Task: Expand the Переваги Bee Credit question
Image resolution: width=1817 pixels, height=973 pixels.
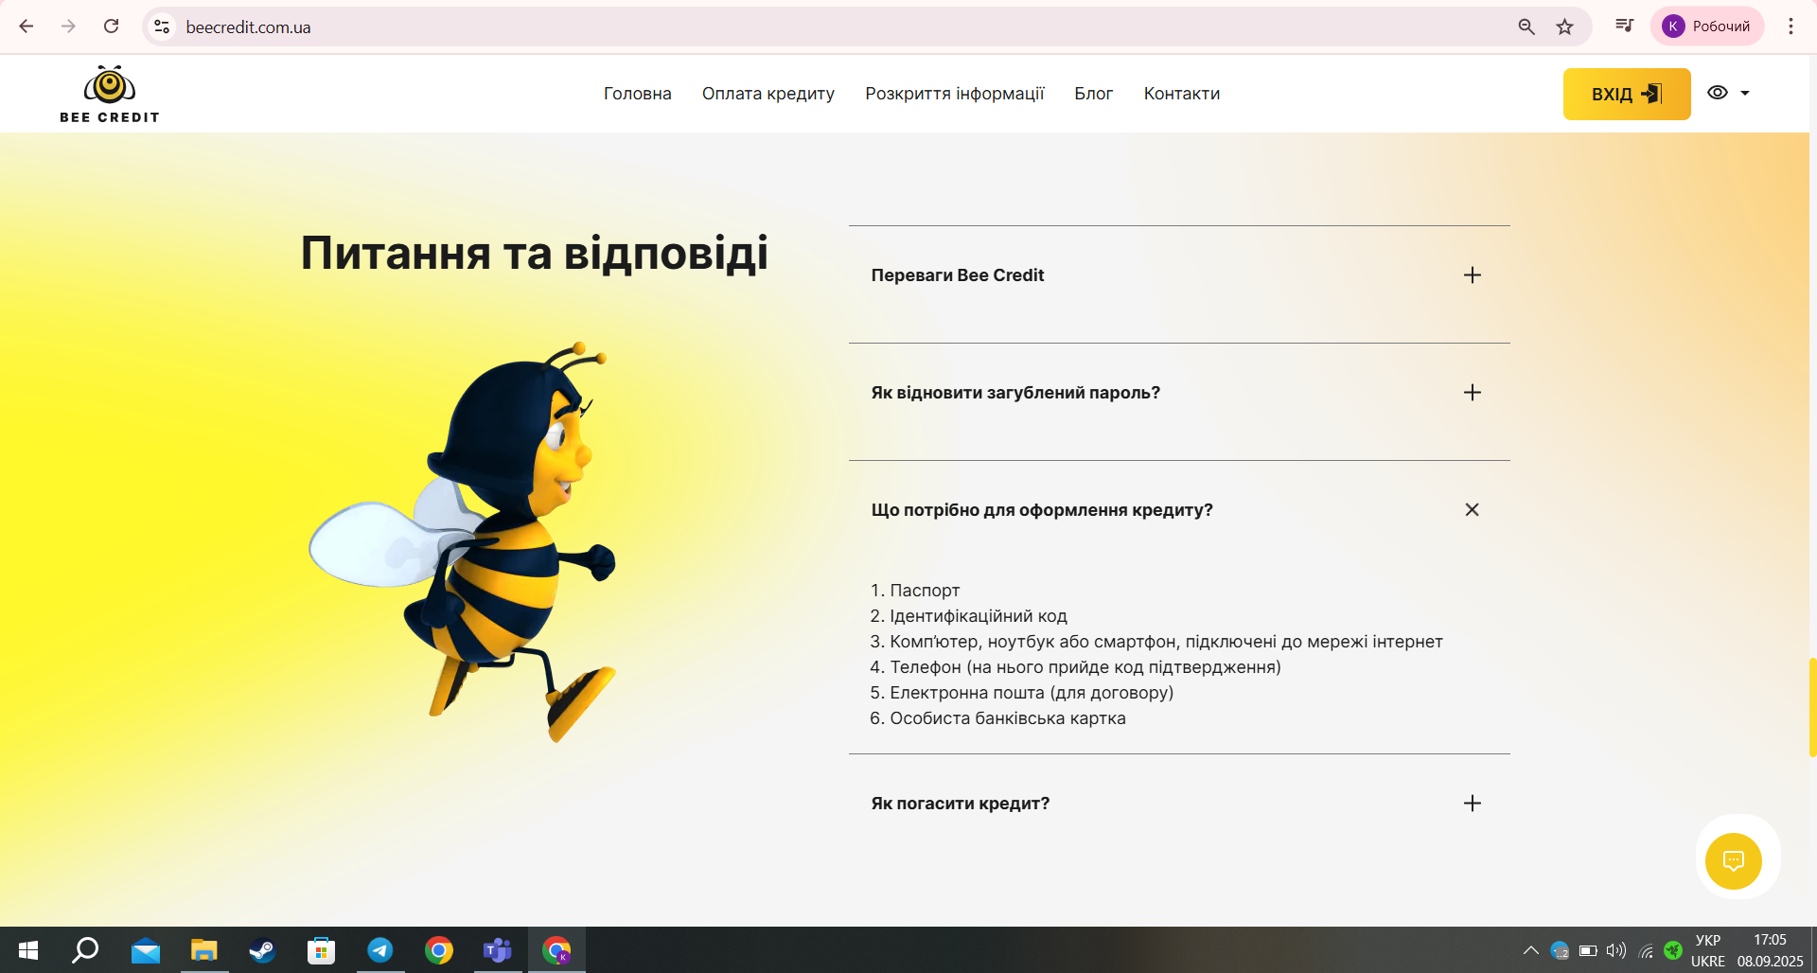Action: 1472,275
